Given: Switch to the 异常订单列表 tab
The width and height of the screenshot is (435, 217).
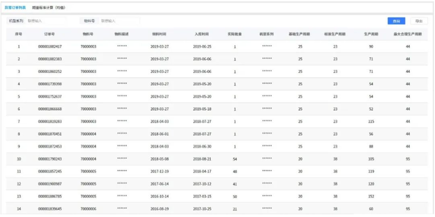Looking at the screenshot, I should click(x=15, y=8).
